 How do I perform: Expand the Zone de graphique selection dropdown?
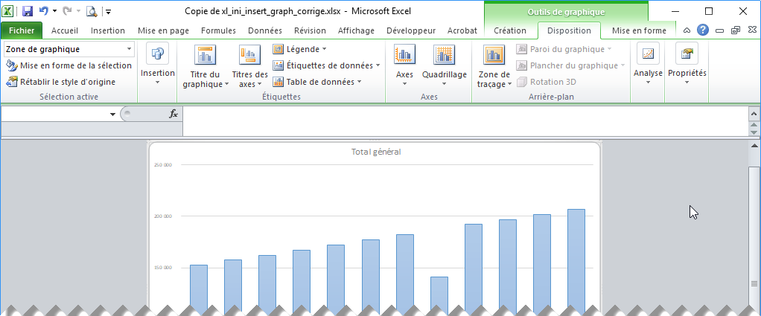130,49
